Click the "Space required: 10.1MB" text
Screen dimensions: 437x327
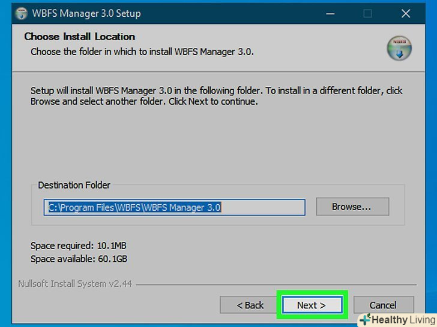click(79, 246)
